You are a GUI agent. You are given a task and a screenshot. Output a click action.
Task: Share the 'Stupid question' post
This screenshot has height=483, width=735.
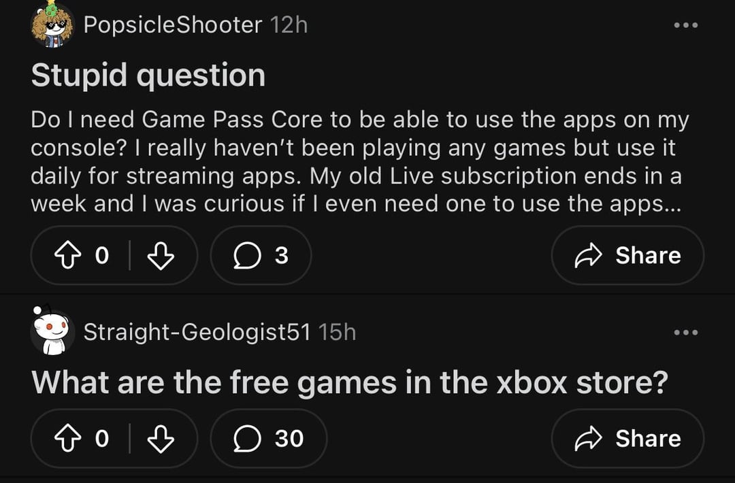[627, 255]
